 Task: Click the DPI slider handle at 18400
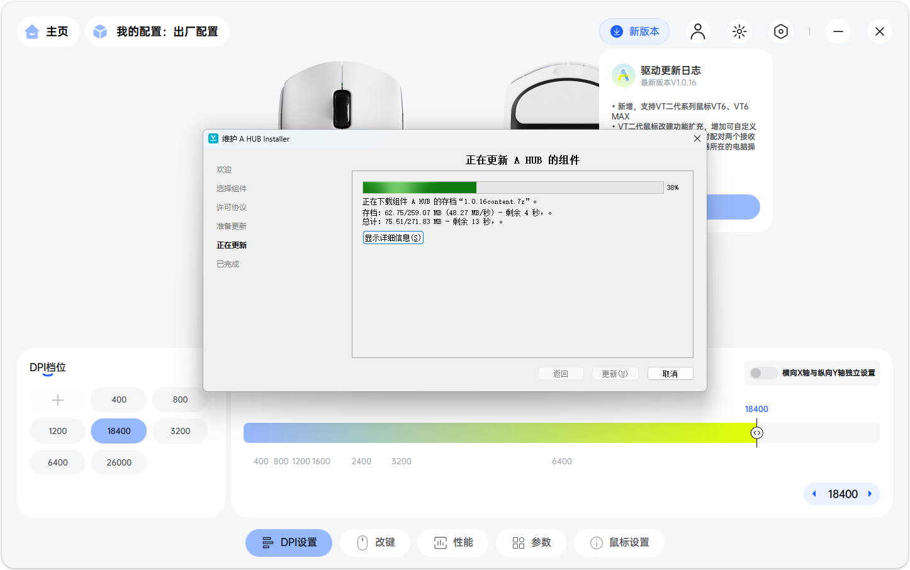click(756, 433)
